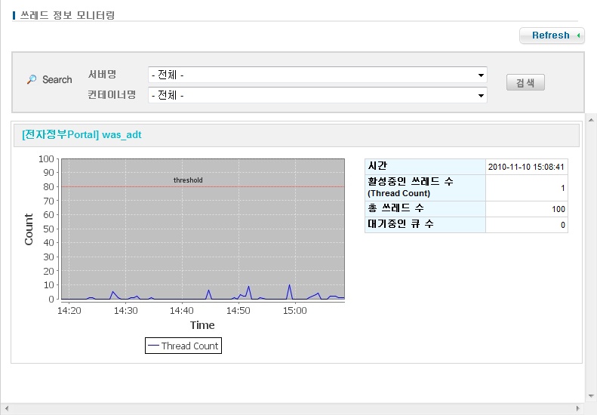This screenshot has height=415, width=597.
Task: Expand the 컨테이너명 dropdown list
Action: click(x=317, y=95)
